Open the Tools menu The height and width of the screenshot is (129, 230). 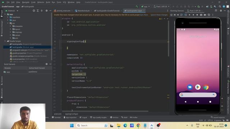59,2
